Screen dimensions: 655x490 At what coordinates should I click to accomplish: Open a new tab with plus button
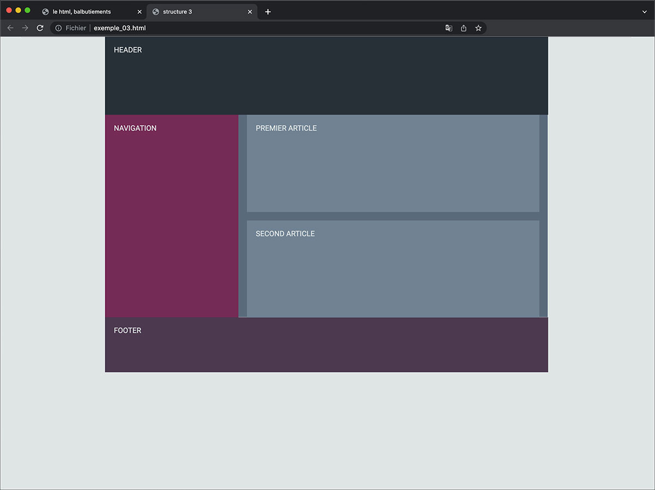tap(267, 11)
